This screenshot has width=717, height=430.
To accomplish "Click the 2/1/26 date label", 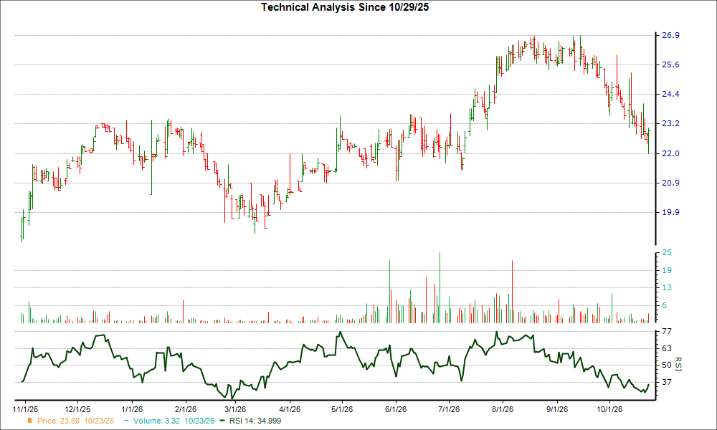I will coord(185,409).
